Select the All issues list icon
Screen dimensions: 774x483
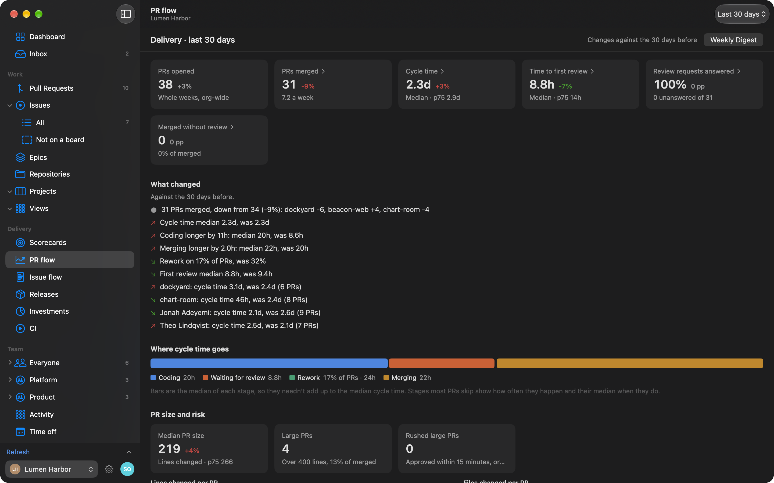click(27, 122)
